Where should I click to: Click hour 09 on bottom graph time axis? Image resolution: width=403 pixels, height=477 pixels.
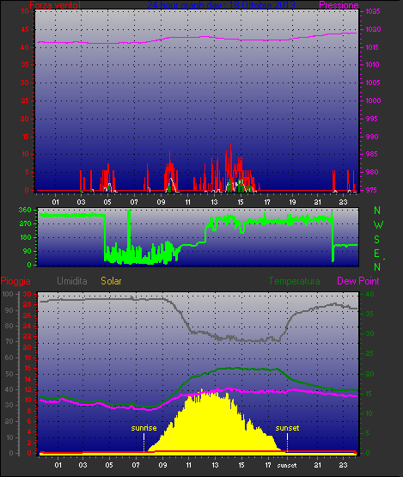(162, 465)
